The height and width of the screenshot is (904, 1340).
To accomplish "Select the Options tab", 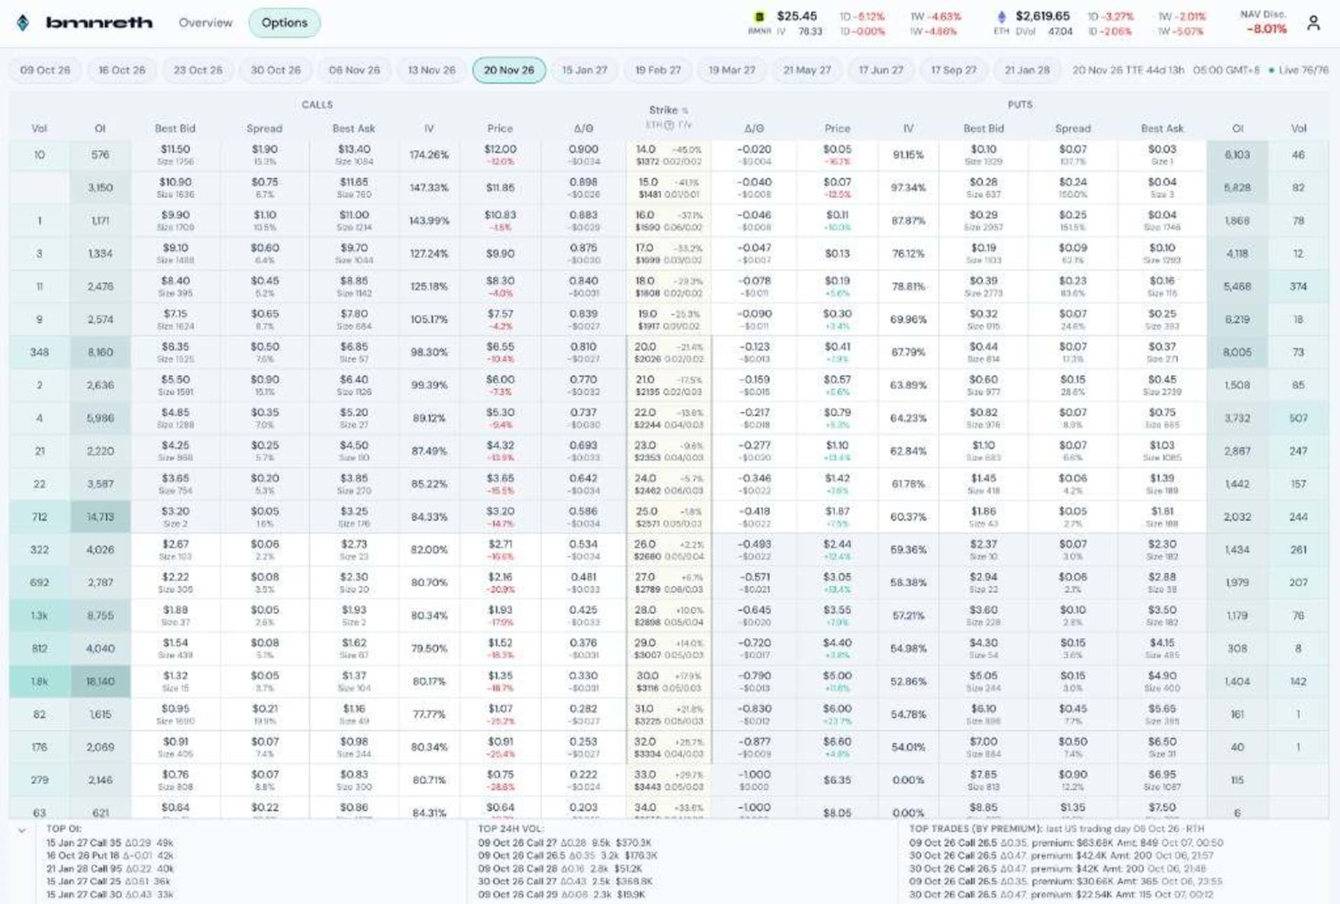I will pyautogui.click(x=284, y=22).
